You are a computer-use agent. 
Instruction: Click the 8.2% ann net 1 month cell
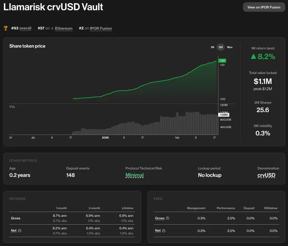60,228
